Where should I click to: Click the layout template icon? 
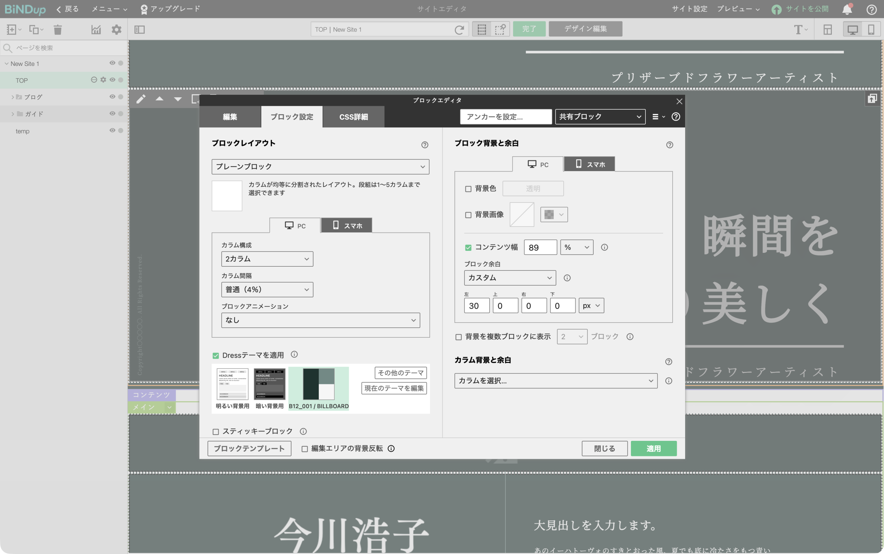coord(828,29)
